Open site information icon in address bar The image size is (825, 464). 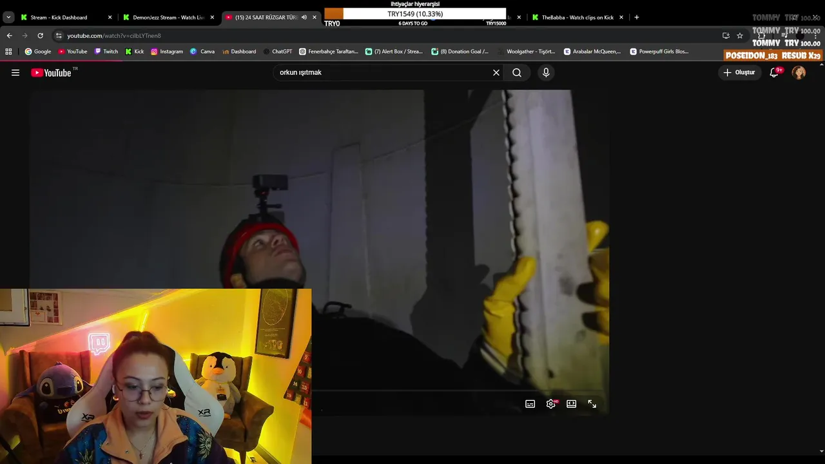tap(59, 35)
